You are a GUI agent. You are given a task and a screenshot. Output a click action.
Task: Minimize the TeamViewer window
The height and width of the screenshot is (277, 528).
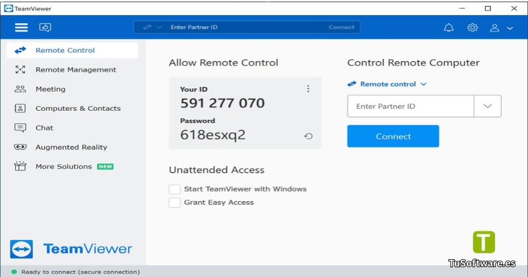pos(462,9)
